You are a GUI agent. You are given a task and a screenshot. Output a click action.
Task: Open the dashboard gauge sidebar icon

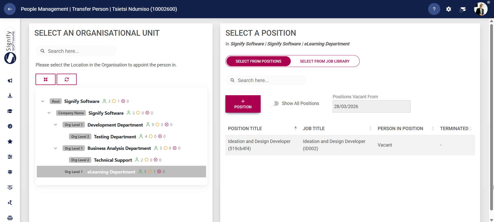pyautogui.click(x=10, y=126)
